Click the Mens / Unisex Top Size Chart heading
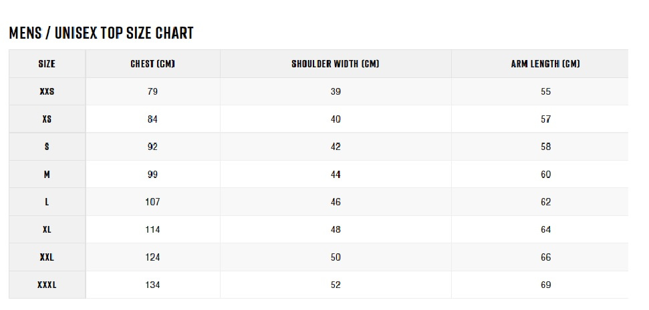 click(x=102, y=33)
